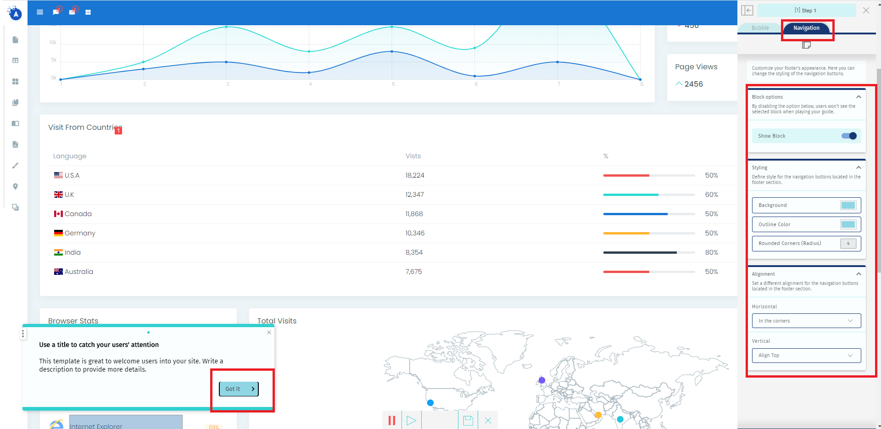Switch to the Bubble tab
The image size is (881, 429).
[x=760, y=28]
